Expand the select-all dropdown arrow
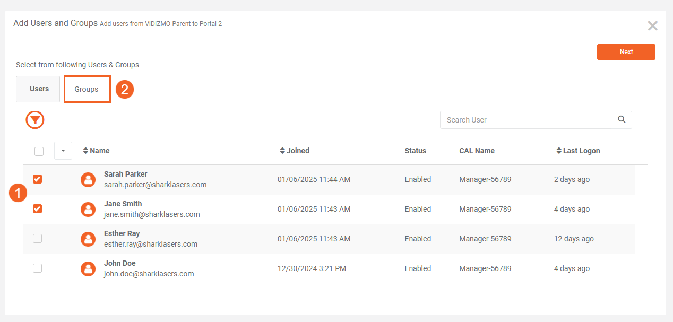This screenshot has width=673, height=322. 63,151
